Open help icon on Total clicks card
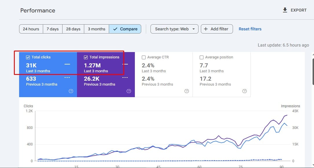 point(71,91)
